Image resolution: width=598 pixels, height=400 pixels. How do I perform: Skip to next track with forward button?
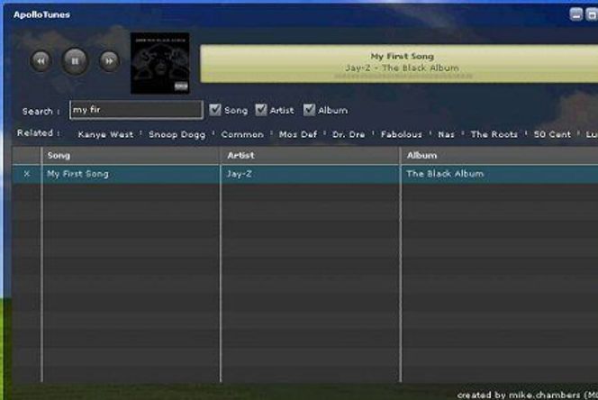click(x=109, y=61)
